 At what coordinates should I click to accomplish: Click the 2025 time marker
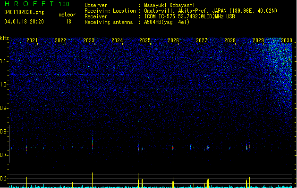pyautogui.click(x=145, y=40)
